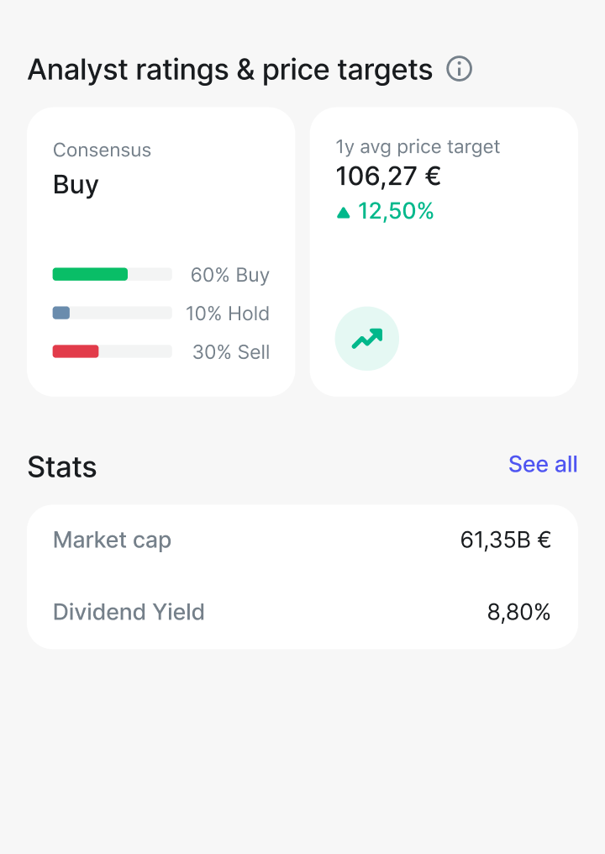
Task: Tap the Analyst ratings & price targets heading
Action: [230, 71]
